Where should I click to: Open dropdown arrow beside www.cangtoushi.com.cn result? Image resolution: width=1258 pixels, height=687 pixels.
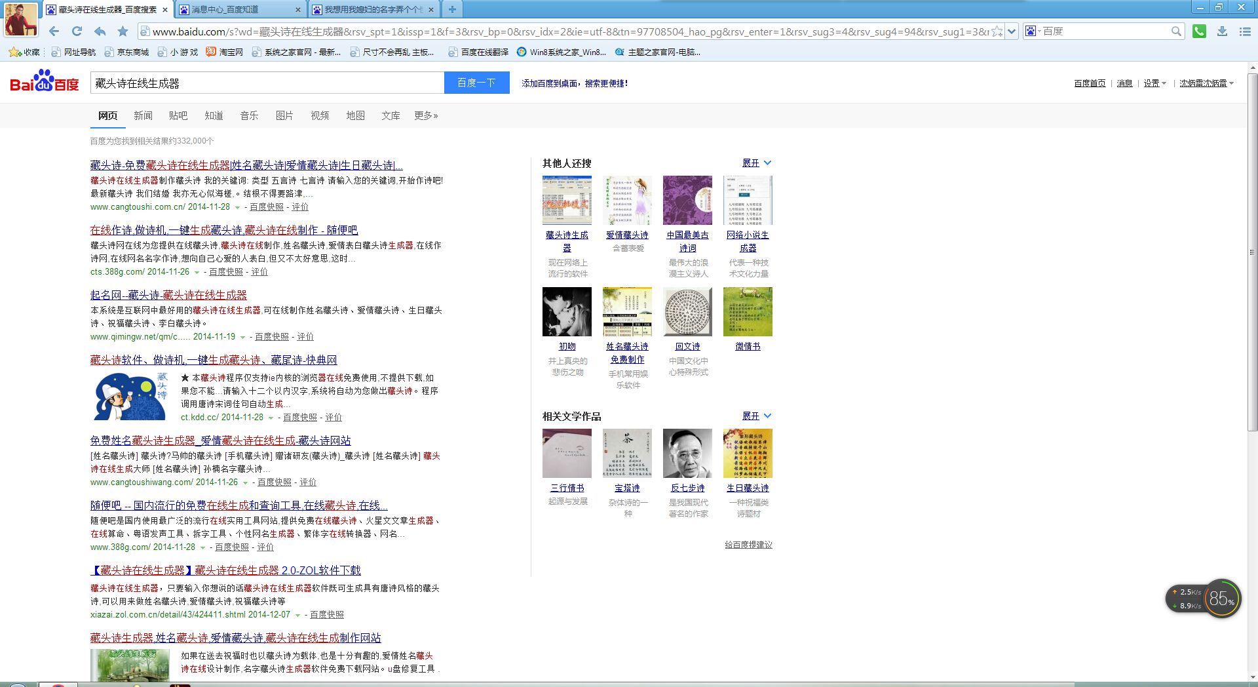[238, 207]
